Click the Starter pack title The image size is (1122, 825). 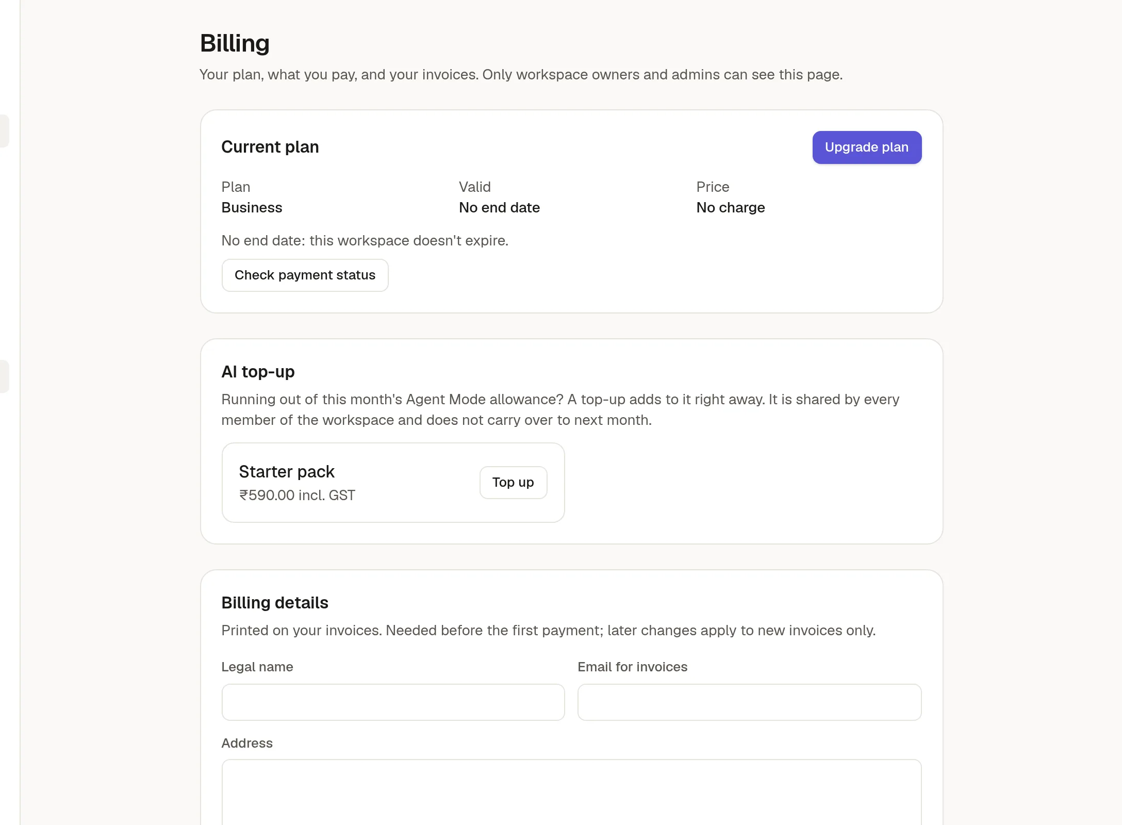[x=287, y=471]
